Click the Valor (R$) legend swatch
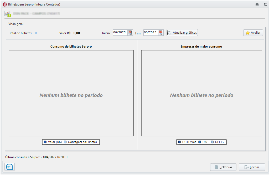Image resolution: width=269 pixels, height=175 pixels. tap(45, 142)
